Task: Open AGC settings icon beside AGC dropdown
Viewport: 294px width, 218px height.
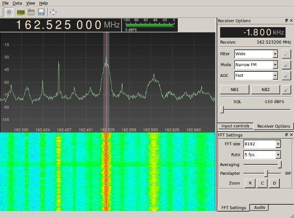Action: [286, 76]
